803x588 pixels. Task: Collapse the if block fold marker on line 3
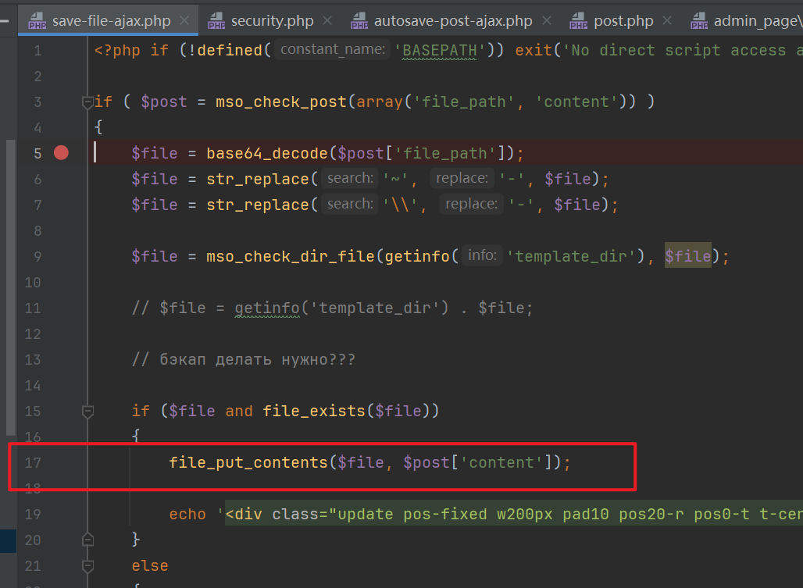87,102
